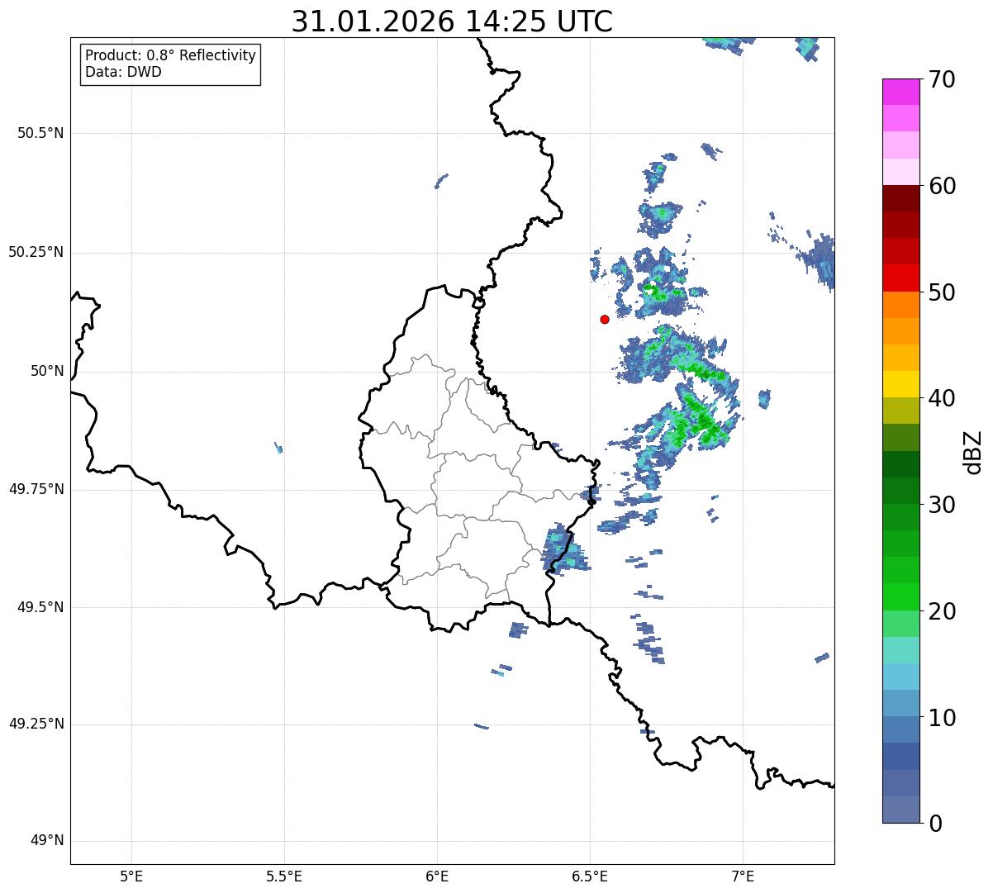Click the 6.5°E longitude label
Image resolution: width=993 pixels, height=893 pixels.
[590, 876]
